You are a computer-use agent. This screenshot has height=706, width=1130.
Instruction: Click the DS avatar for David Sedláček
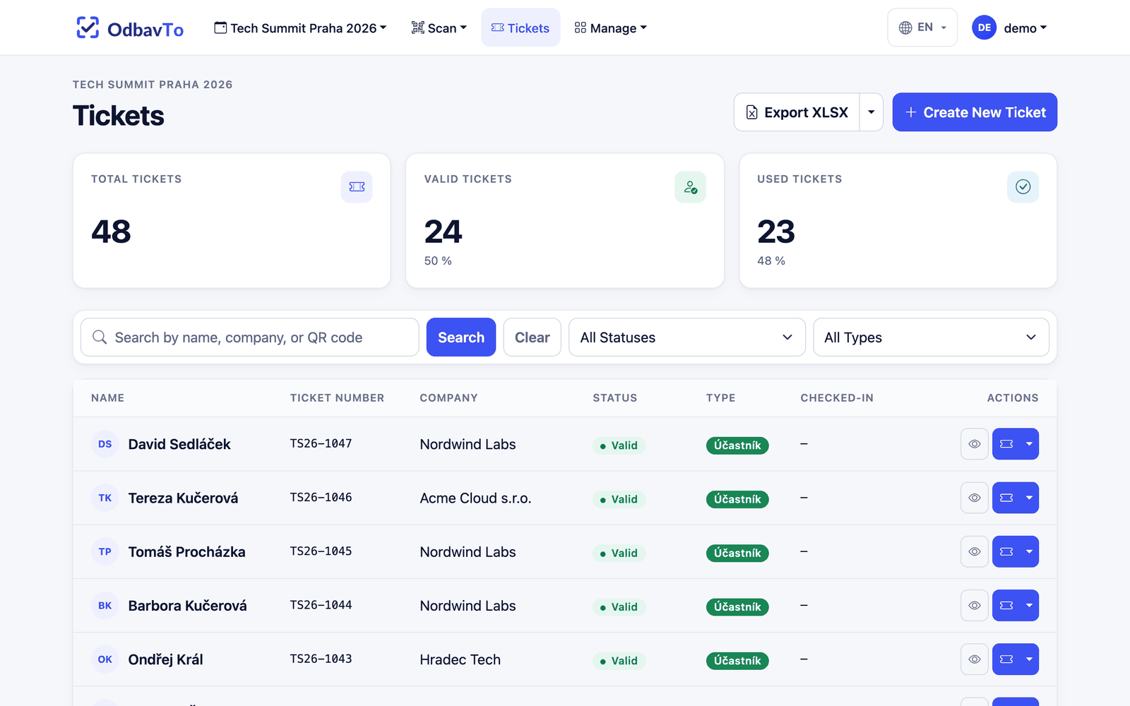click(105, 444)
